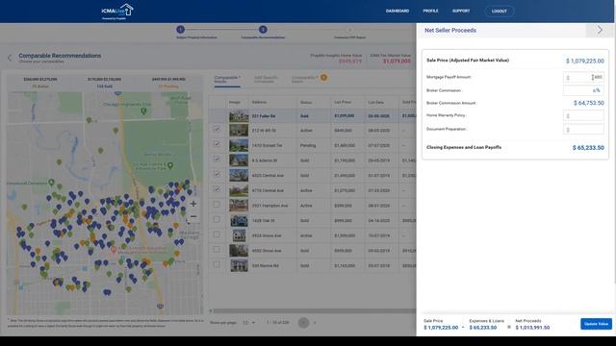Screen dimensions: 616x346
Task: Go to next page of comparables
Action: pyautogui.click(x=315, y=323)
